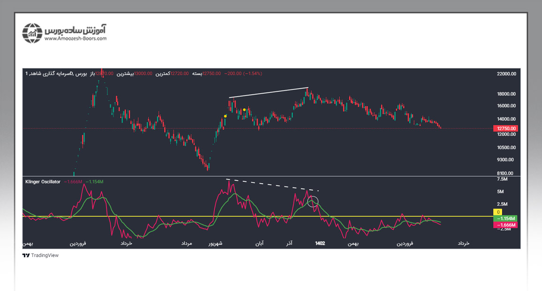Image resolution: width=542 pixels, height=291 pixels.
Task: Click the red 12750.00 current price label
Action: pos(506,128)
